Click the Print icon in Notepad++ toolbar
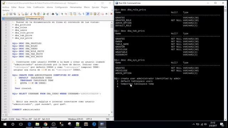This screenshot has width=228, height=128. pos(26,14)
